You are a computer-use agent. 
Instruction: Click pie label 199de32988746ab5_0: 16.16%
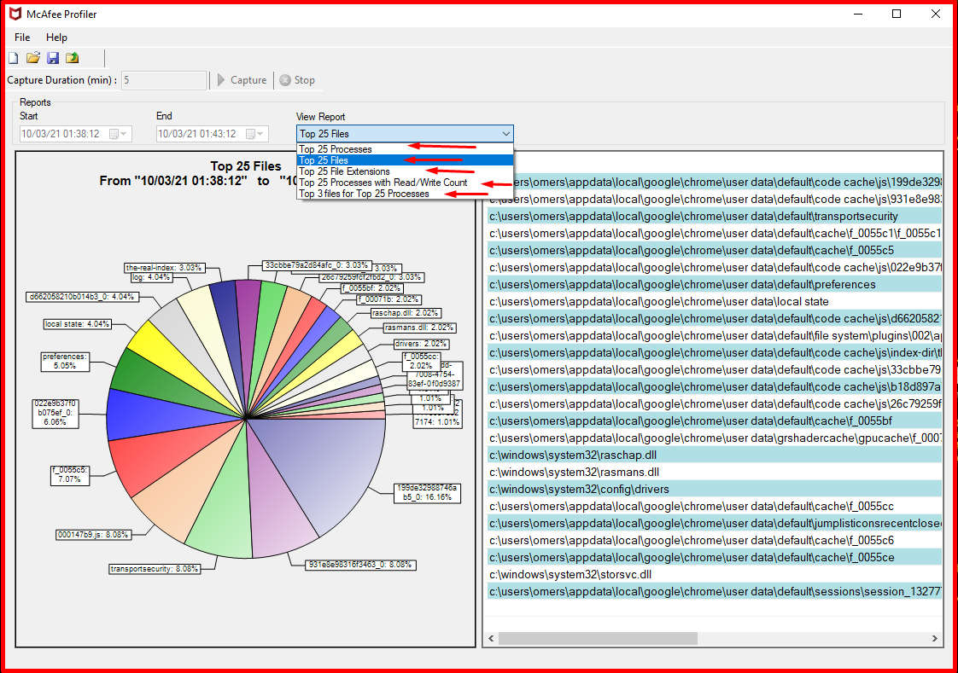pyautogui.click(x=427, y=493)
